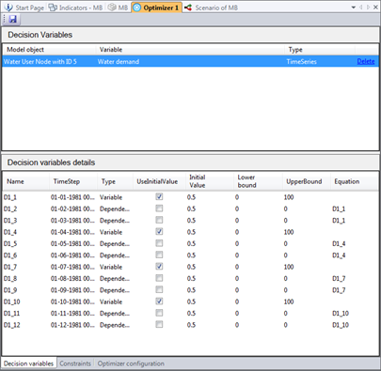The width and height of the screenshot is (381, 371).
Task: Click the Lower bound cell for D1_7
Action: point(258,267)
